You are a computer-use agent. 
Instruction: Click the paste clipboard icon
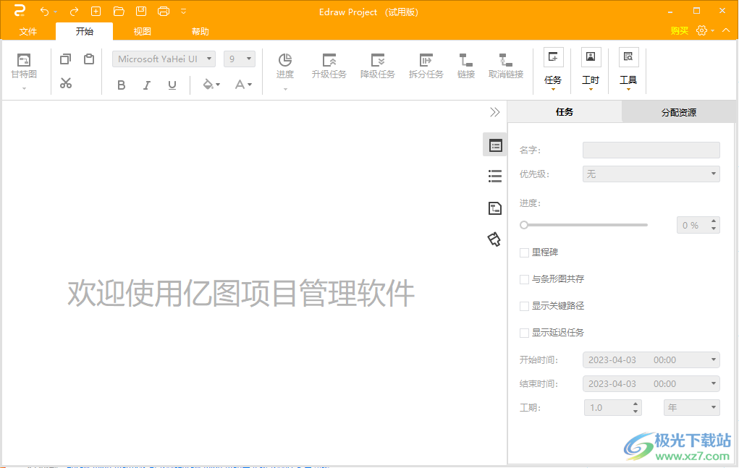(x=88, y=59)
